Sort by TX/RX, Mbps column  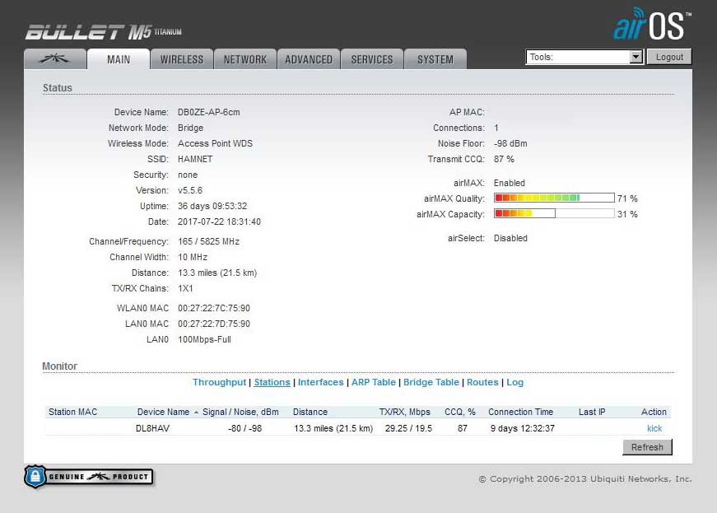pyautogui.click(x=405, y=412)
